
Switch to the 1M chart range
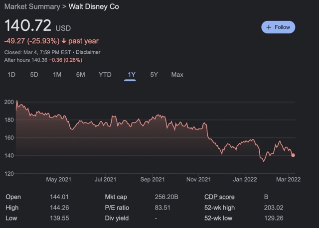pos(57,75)
